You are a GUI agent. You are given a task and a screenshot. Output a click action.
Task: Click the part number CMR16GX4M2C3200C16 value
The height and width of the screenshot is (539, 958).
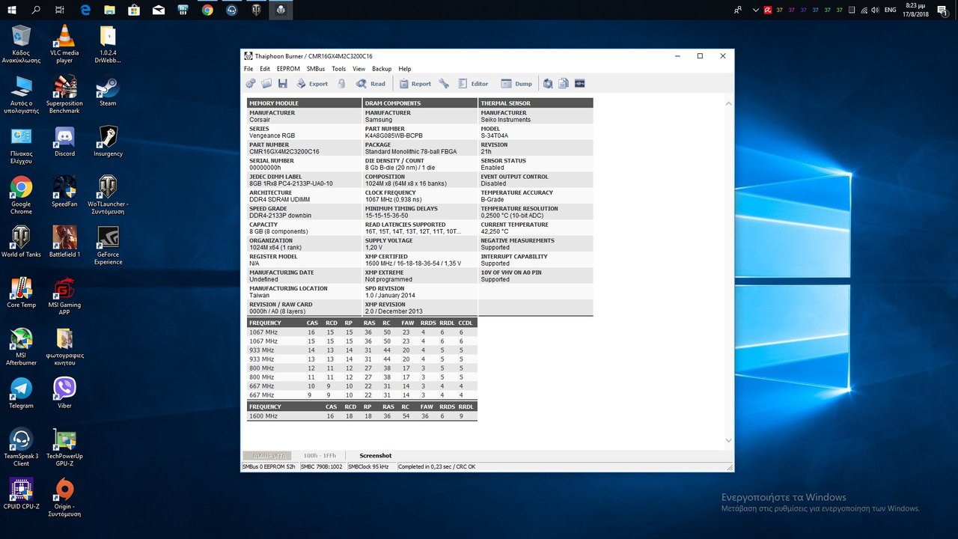click(284, 151)
